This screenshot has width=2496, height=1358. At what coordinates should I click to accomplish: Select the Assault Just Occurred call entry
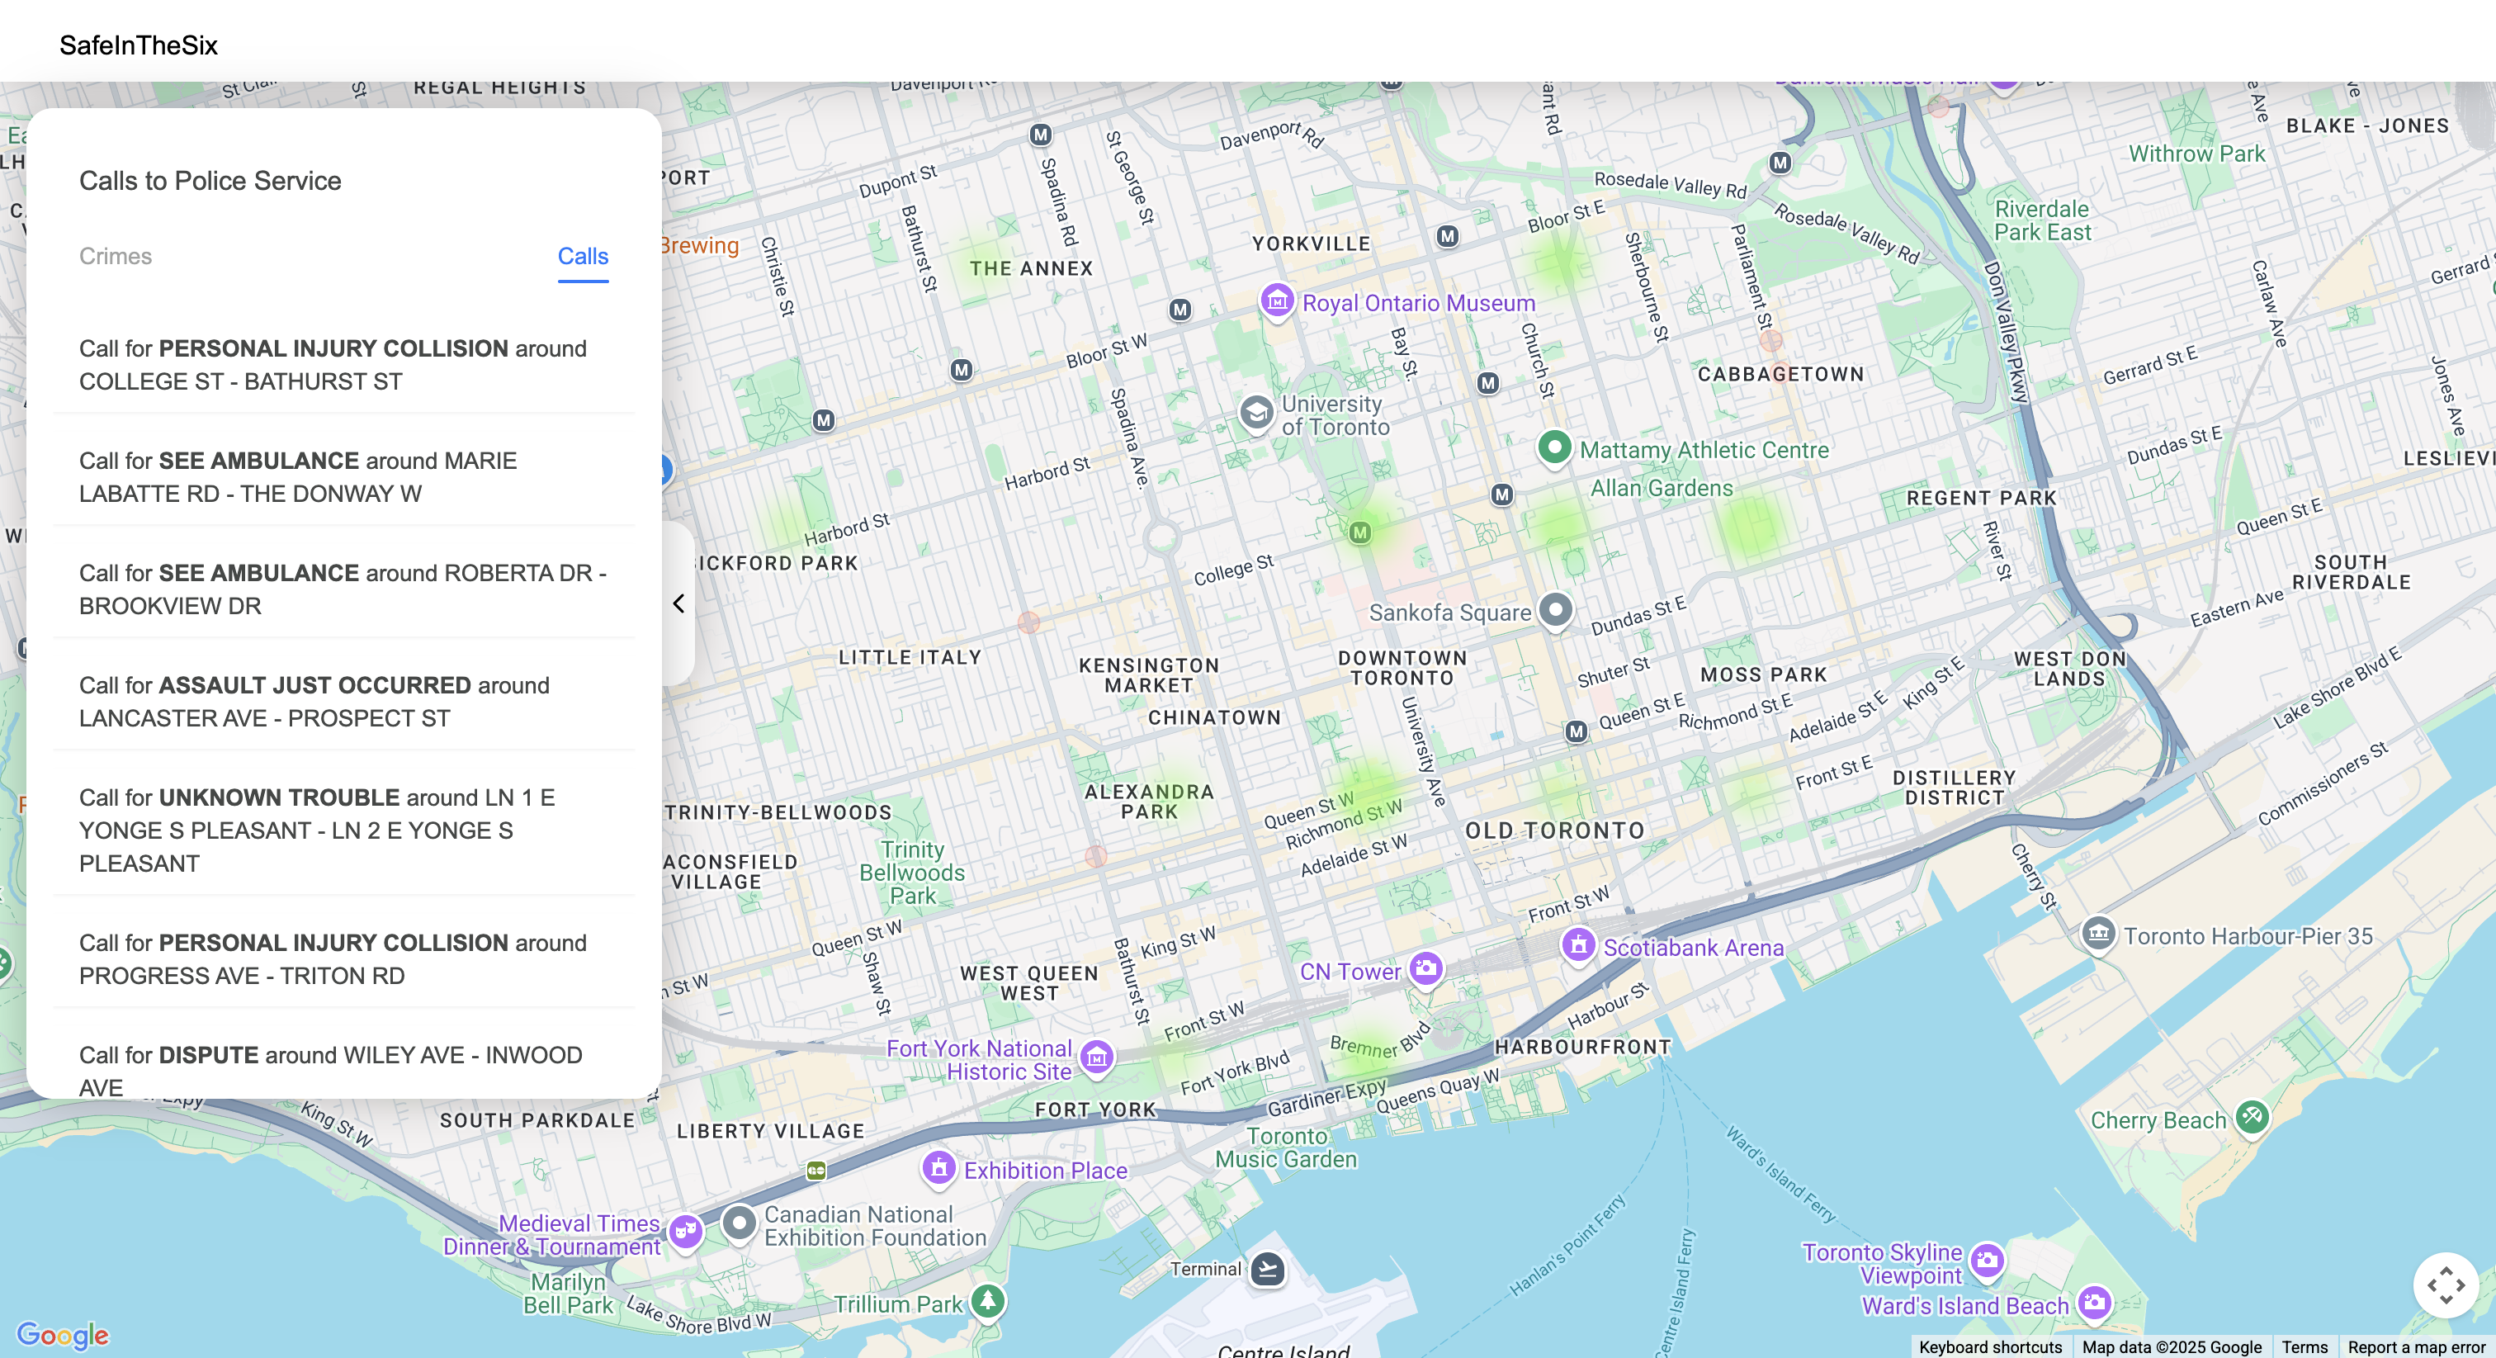tap(314, 701)
